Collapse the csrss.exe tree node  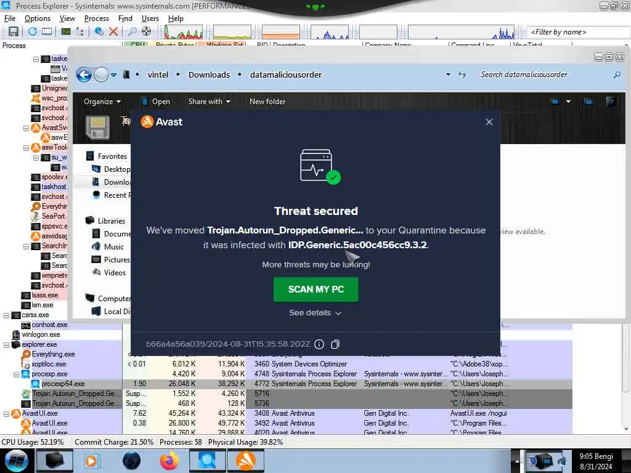[6, 315]
